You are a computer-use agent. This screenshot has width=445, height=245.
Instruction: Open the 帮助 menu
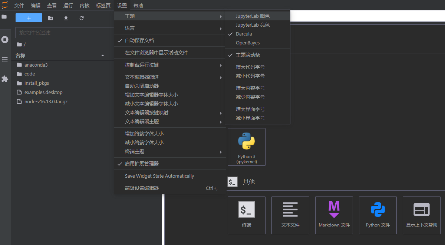[x=138, y=5]
